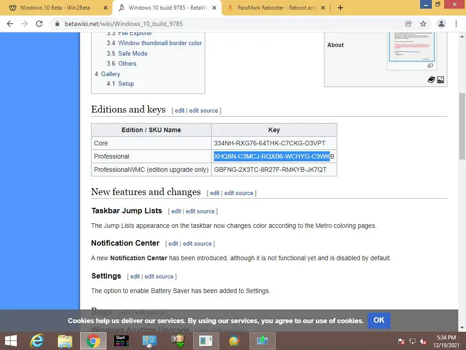
Task: Open Window thumbnail border color section link
Action: (x=160, y=43)
